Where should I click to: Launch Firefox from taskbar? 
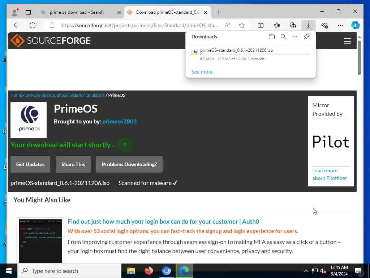tap(149, 271)
